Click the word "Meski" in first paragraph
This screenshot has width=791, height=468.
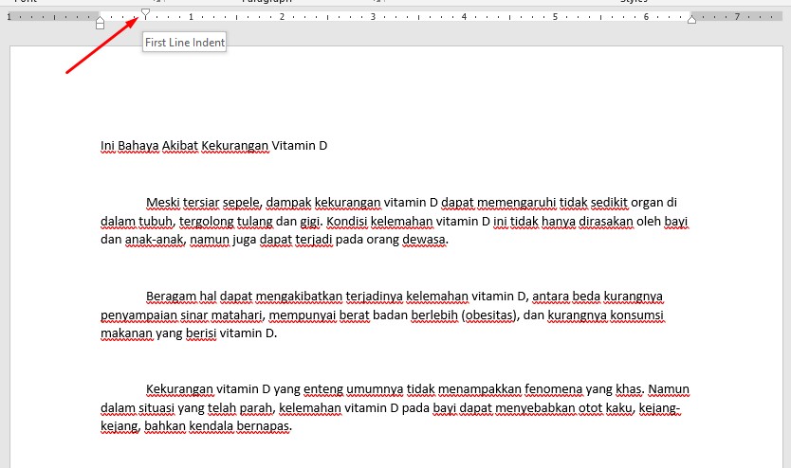163,202
